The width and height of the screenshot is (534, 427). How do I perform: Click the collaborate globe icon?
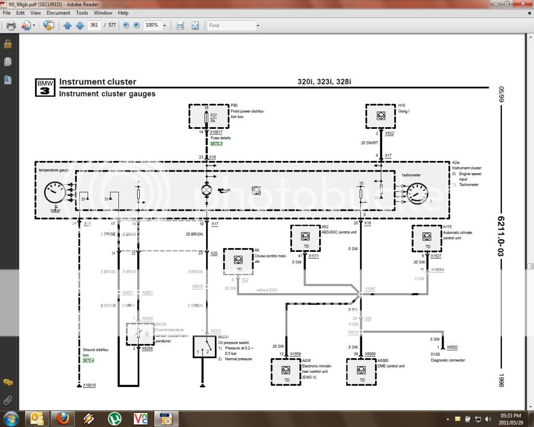(x=48, y=25)
